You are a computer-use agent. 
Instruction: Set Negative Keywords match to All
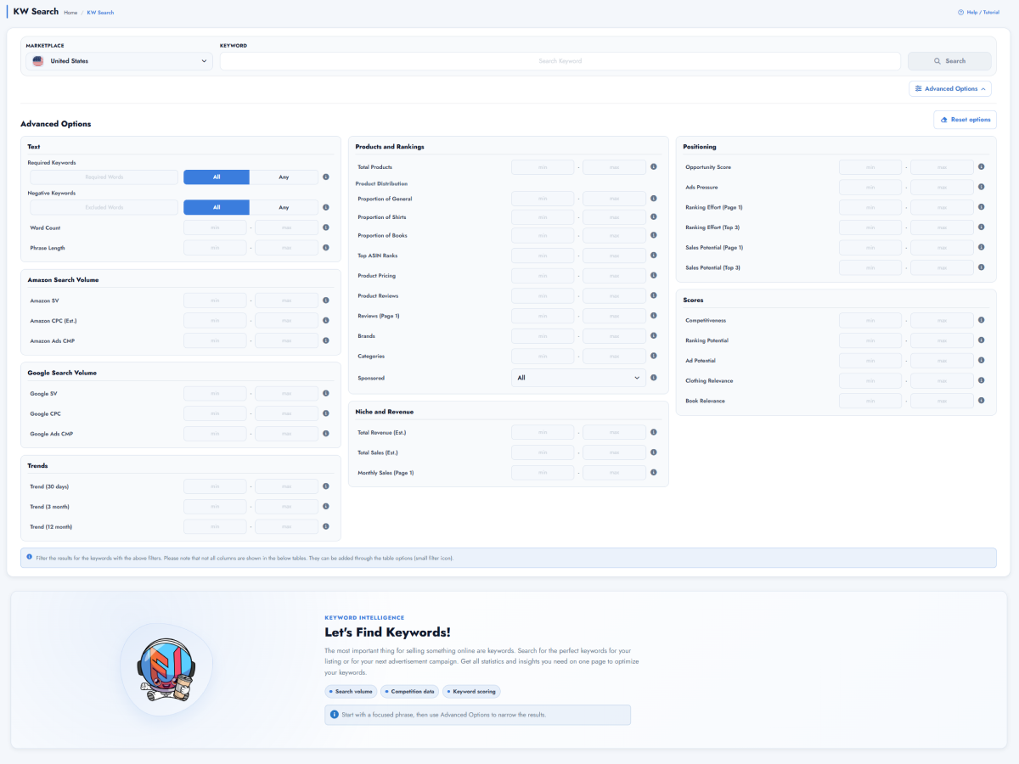coord(217,207)
